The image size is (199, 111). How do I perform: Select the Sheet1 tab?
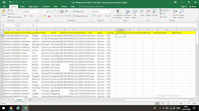(x=19, y=100)
